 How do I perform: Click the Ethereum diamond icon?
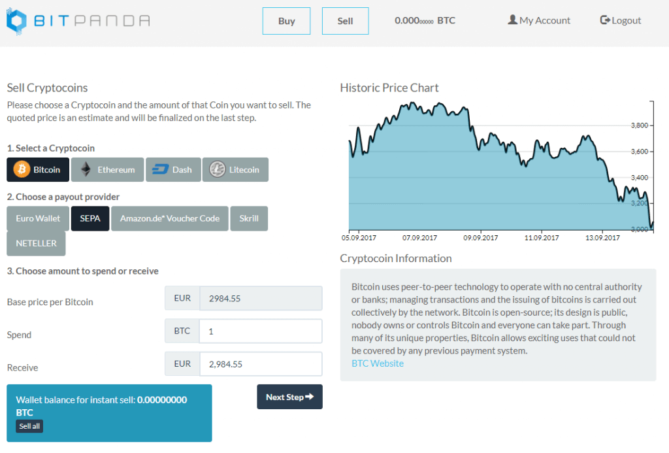point(86,169)
